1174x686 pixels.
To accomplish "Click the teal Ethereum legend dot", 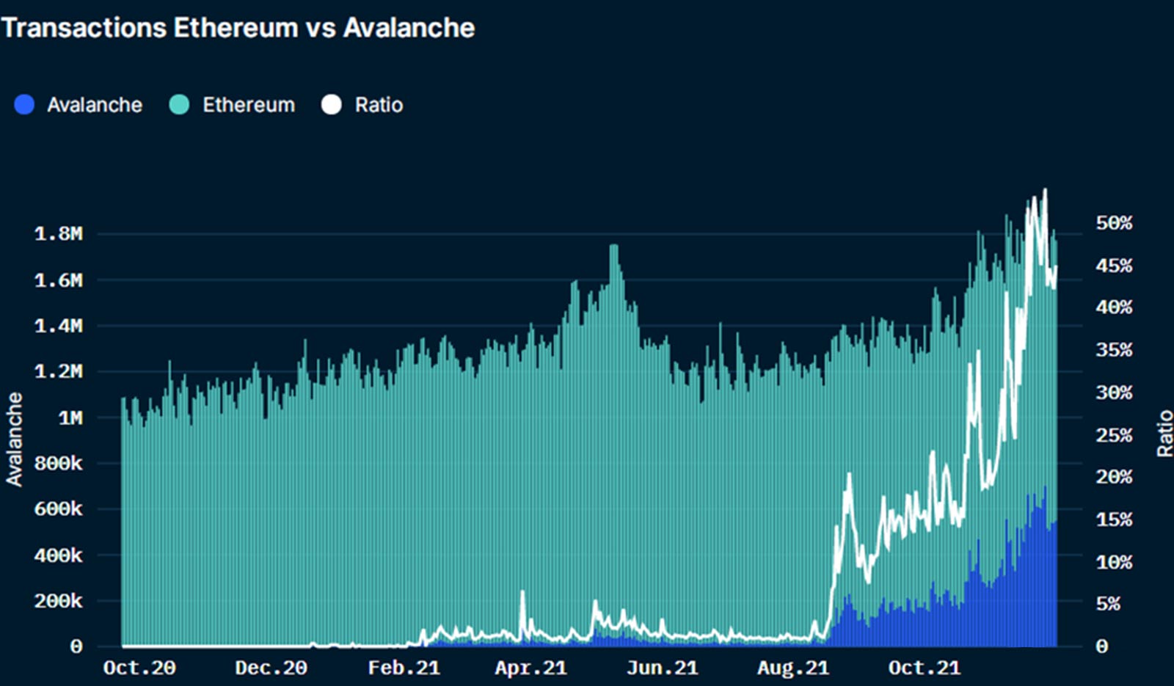I will (179, 105).
